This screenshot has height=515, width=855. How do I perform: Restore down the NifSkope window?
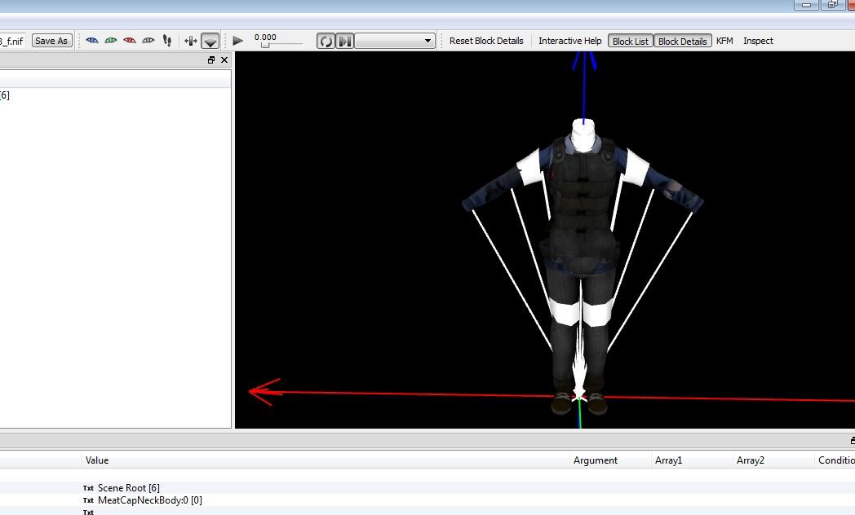tap(832, 5)
